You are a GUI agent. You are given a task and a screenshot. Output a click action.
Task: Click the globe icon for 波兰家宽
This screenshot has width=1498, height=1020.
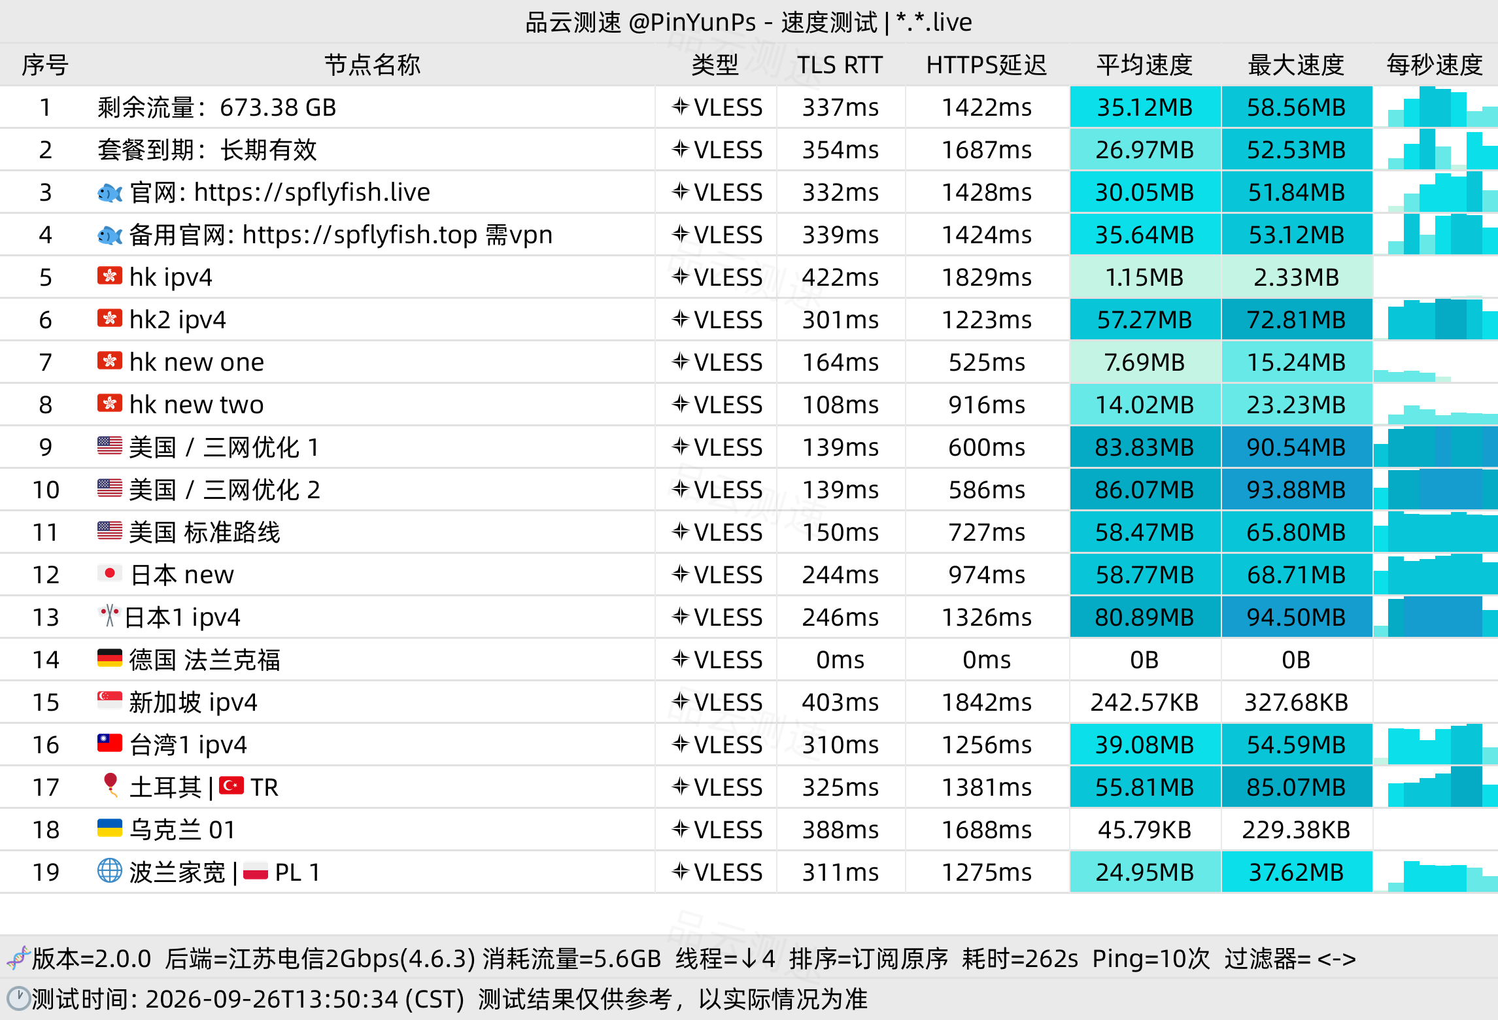[110, 871]
